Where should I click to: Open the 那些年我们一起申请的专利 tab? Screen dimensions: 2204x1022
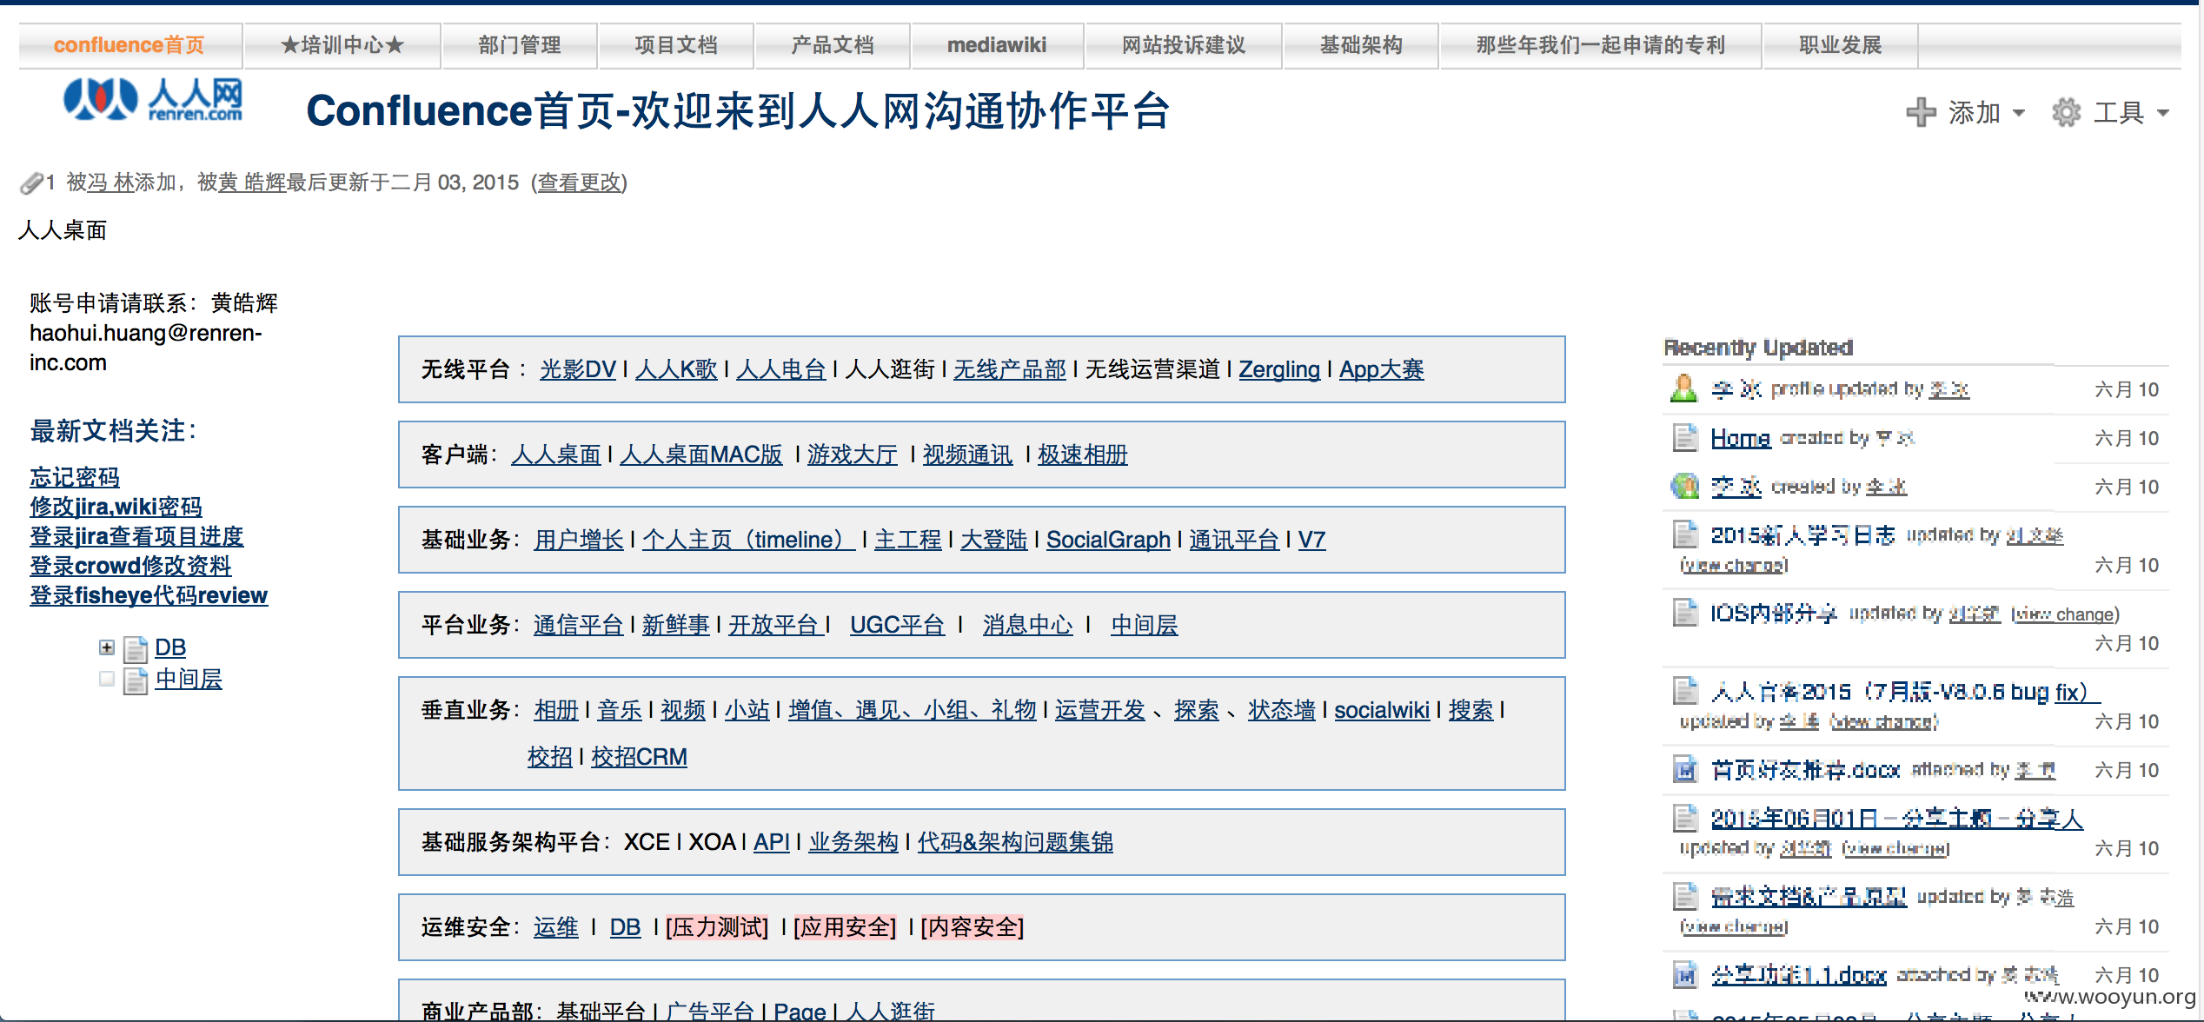click(1601, 45)
